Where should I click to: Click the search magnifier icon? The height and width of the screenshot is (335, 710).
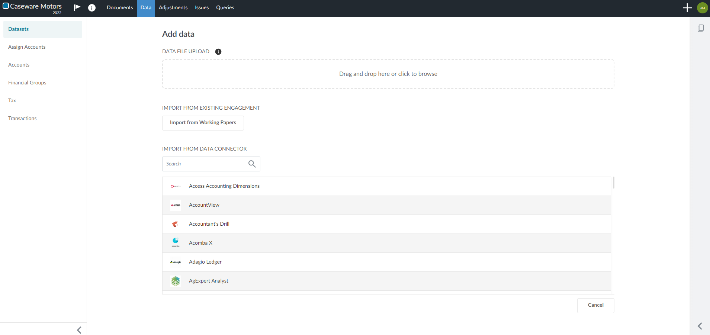point(252,164)
